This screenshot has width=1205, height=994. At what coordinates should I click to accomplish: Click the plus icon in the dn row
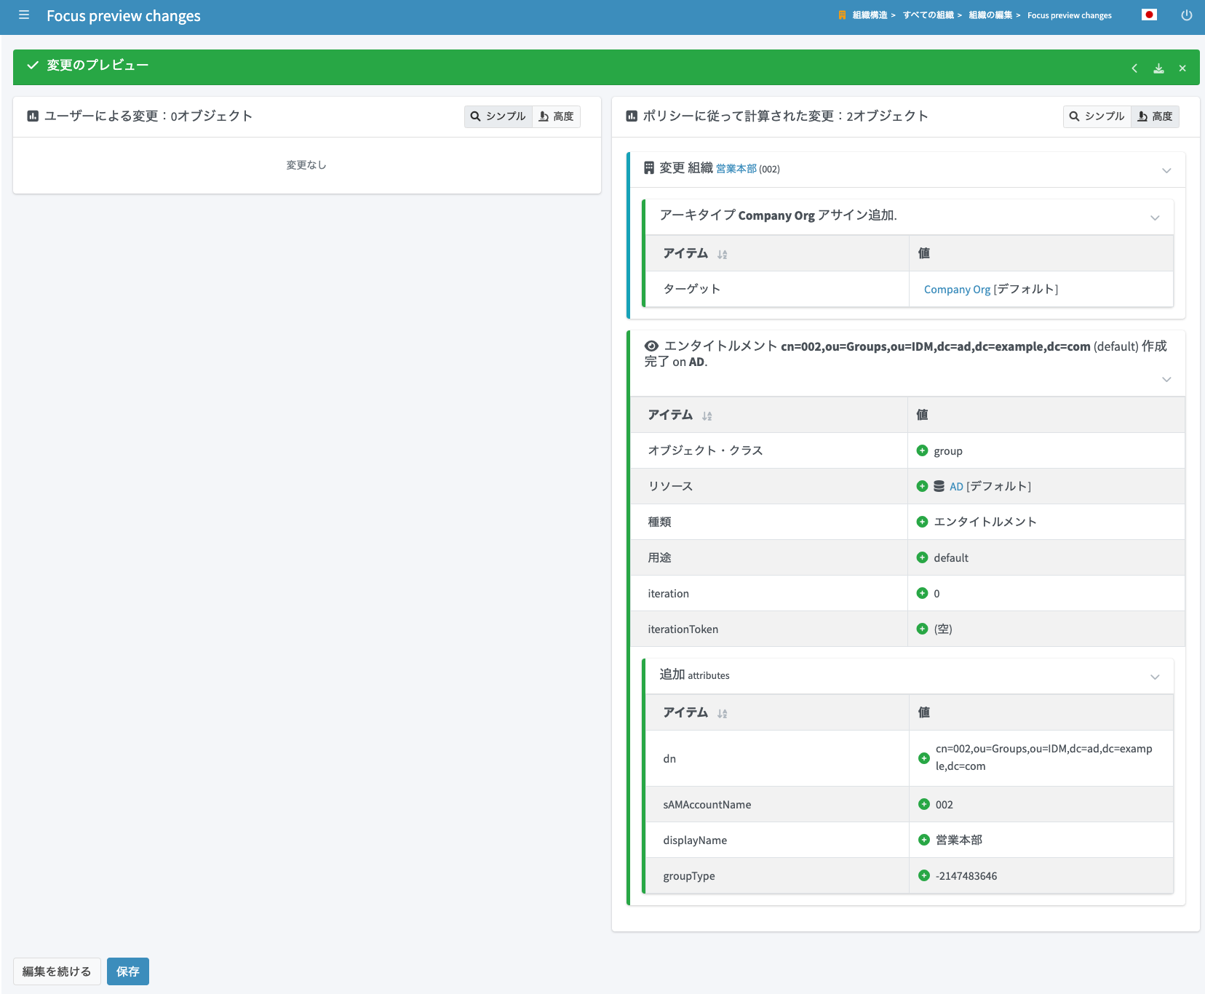click(924, 758)
